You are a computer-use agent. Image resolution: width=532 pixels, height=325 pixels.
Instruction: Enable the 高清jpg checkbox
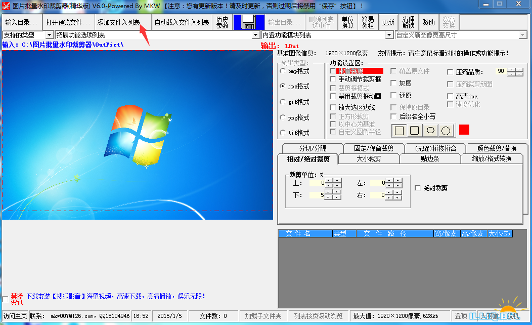(x=450, y=97)
